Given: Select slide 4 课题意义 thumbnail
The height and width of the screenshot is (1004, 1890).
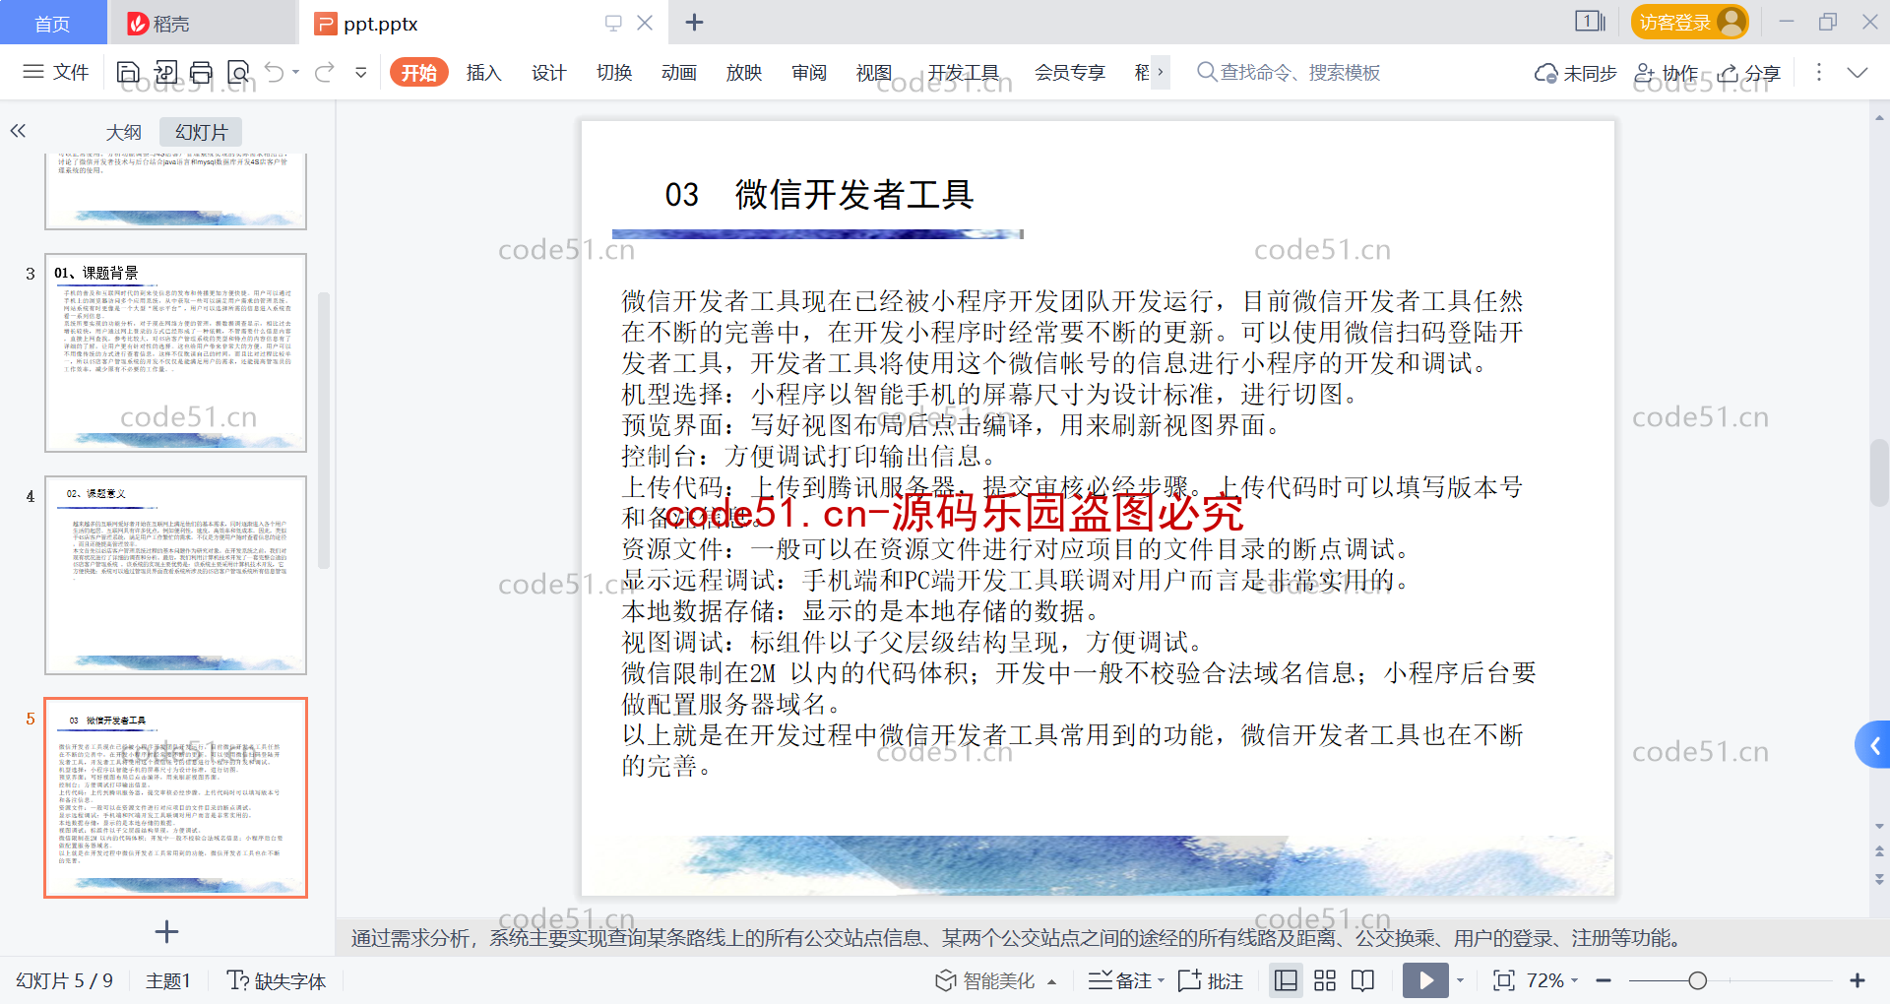Looking at the screenshot, I should coord(175,575).
